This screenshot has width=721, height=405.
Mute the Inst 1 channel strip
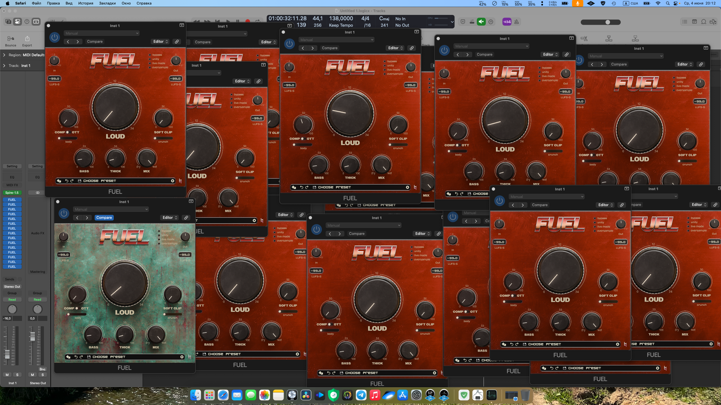pos(7,375)
